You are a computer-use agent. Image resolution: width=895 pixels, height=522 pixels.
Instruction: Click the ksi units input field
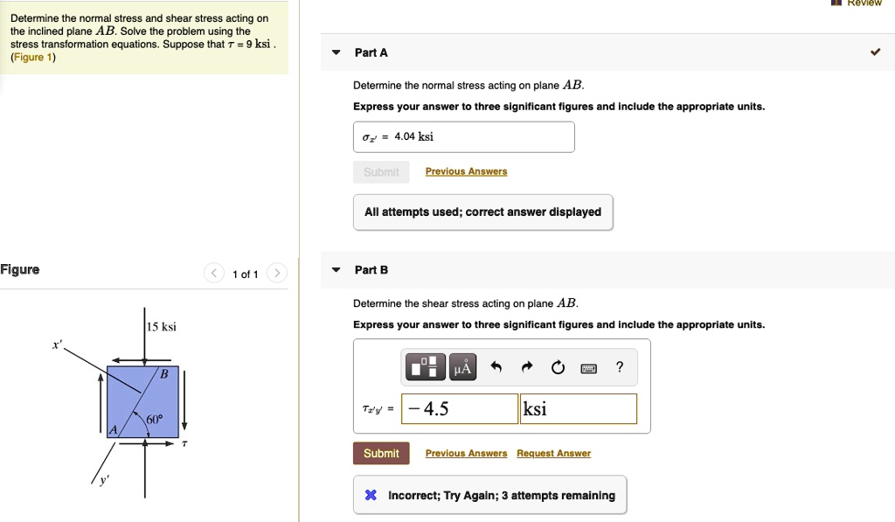click(578, 408)
